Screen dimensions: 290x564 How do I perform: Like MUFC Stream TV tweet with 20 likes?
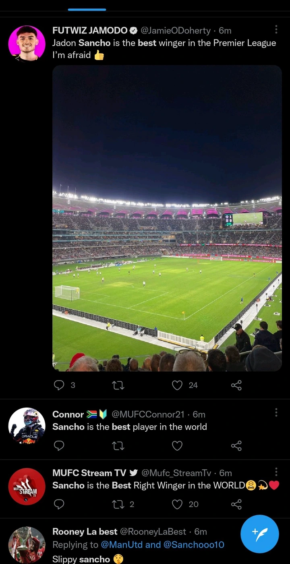click(177, 504)
